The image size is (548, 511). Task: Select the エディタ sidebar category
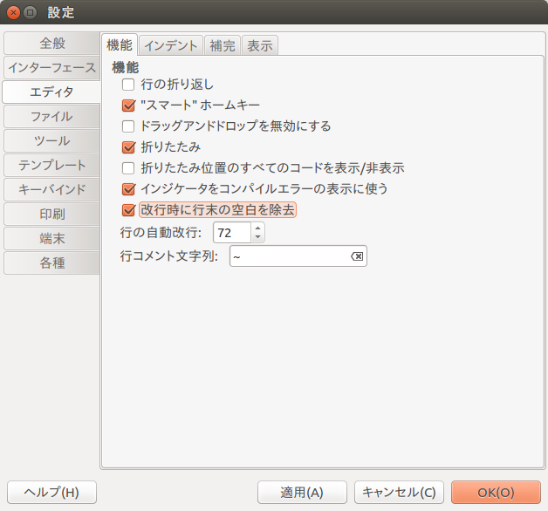coord(51,92)
